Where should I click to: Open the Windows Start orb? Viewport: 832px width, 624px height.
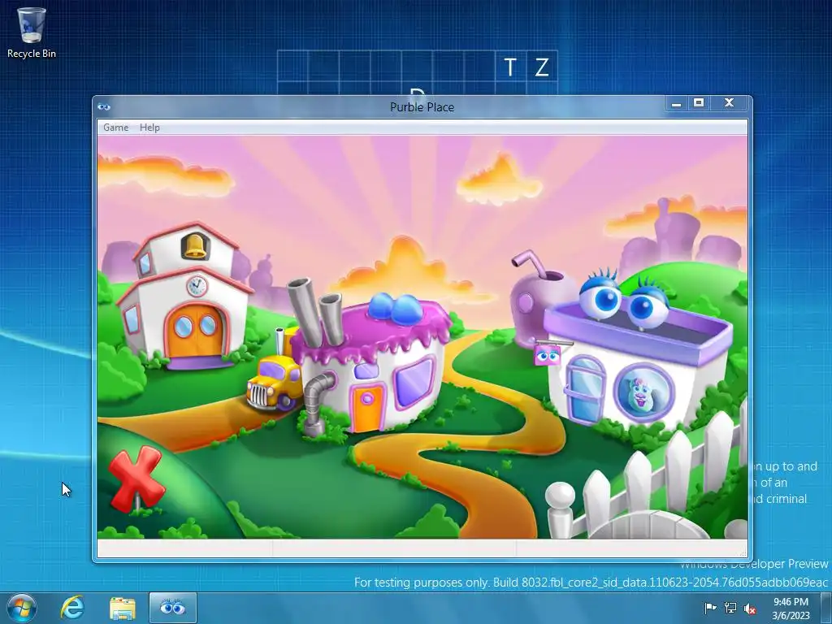coord(22,608)
